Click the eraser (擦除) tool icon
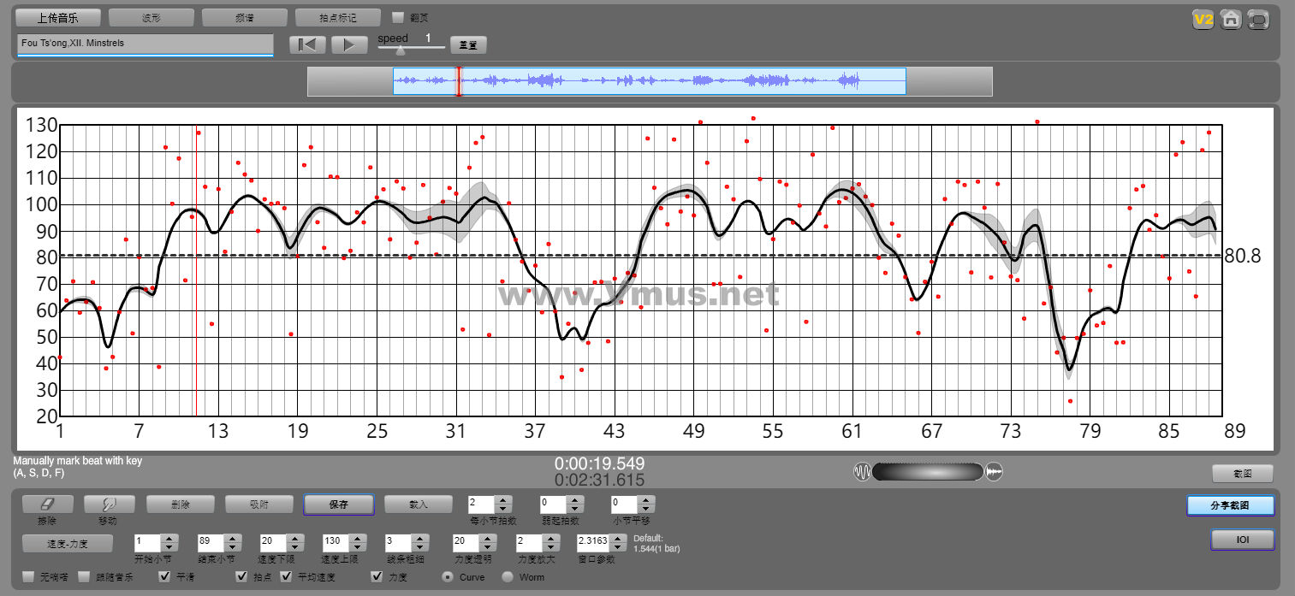The width and height of the screenshot is (1295, 596). pos(48,505)
